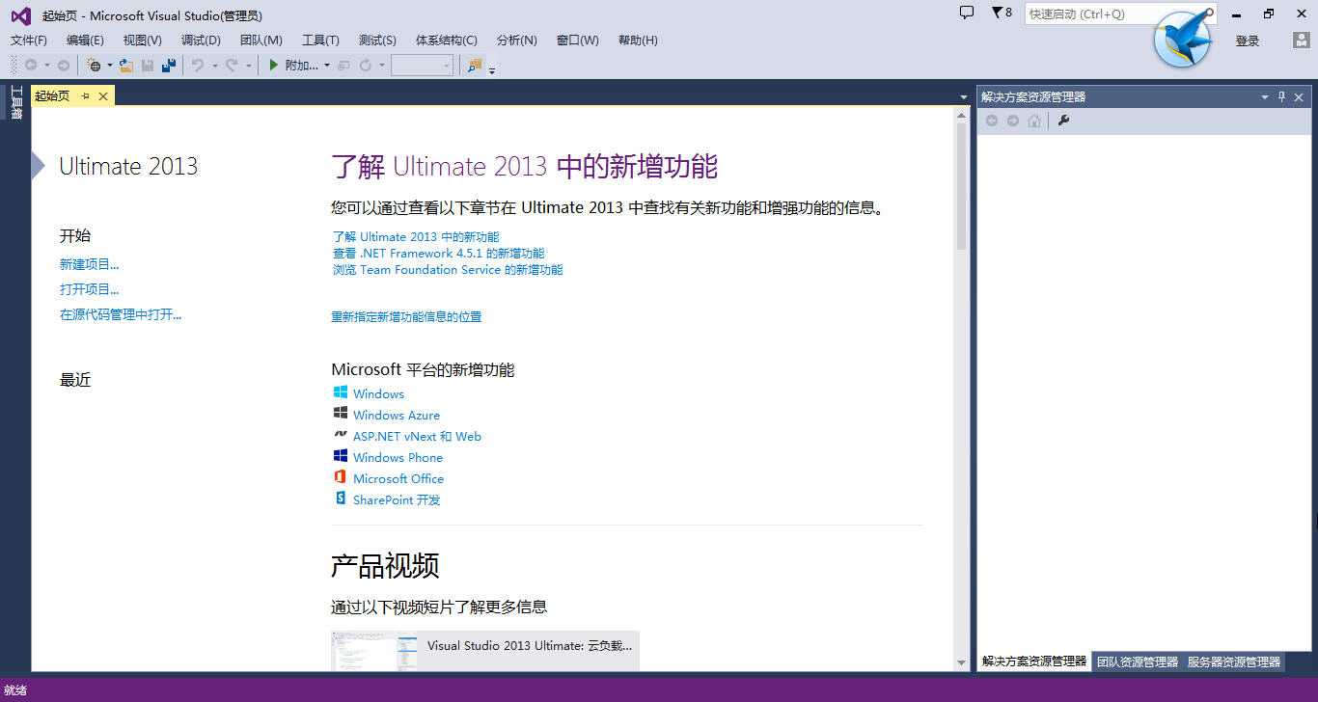Click 重新指定新增功能信息的位置 link
Image resolution: width=1318 pixels, height=702 pixels.
tap(406, 316)
